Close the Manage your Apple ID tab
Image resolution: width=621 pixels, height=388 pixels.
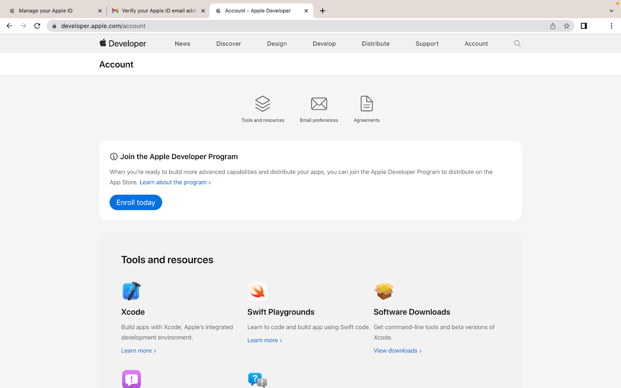point(100,11)
